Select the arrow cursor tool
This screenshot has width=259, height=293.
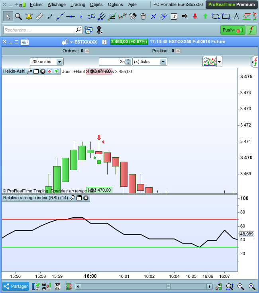point(8,16)
